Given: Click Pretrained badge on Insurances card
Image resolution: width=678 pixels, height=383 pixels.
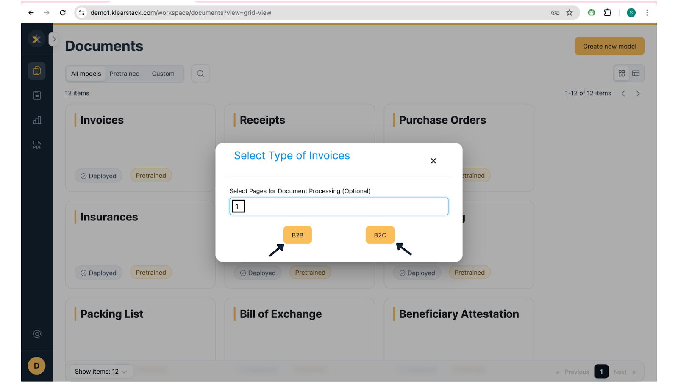Looking at the screenshot, I should click(x=151, y=273).
